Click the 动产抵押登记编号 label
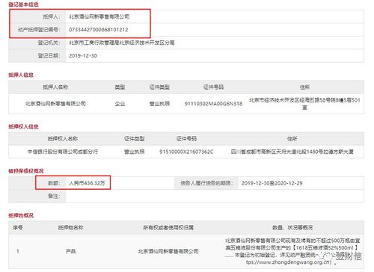 pos(39,30)
